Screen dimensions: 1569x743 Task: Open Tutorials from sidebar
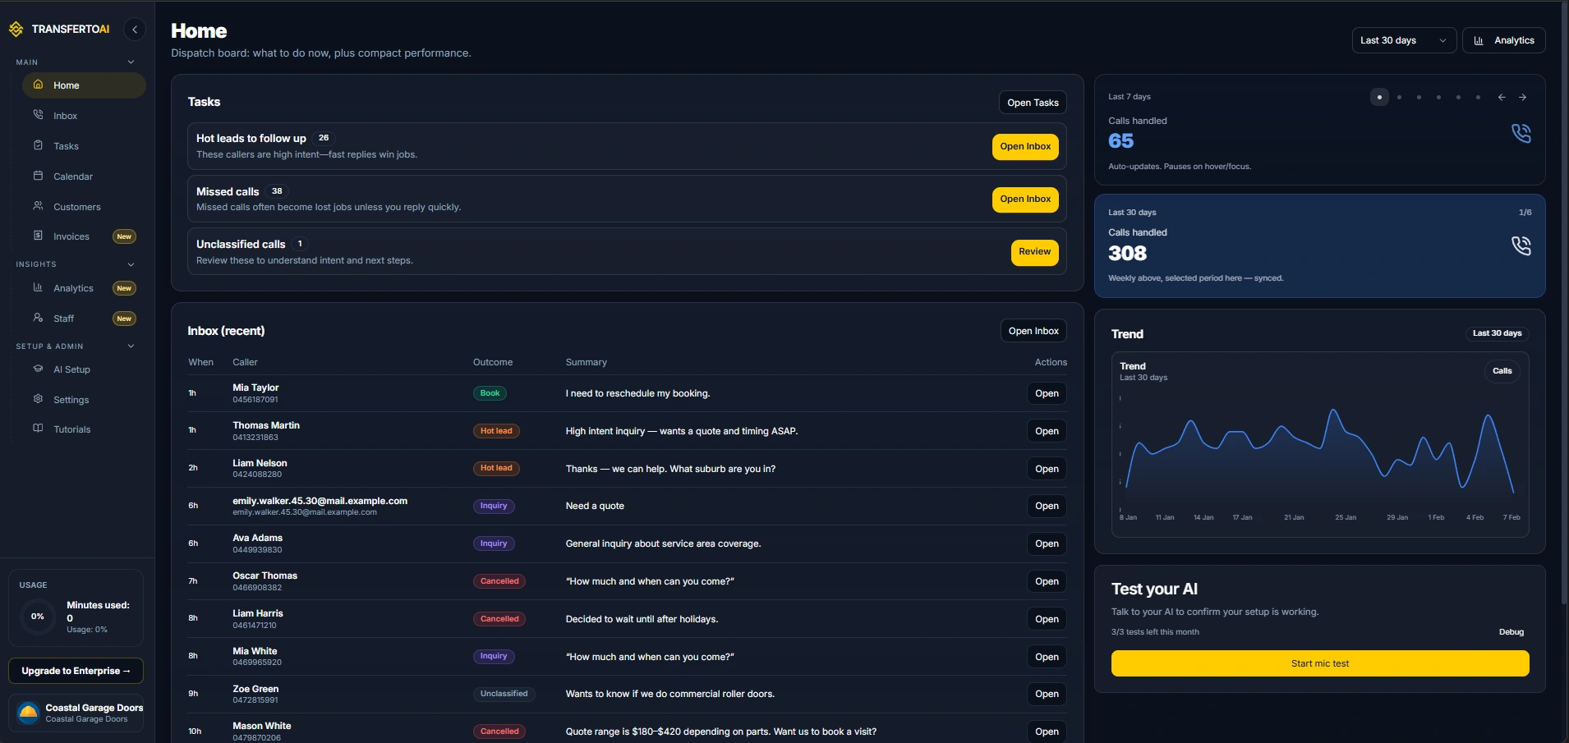[x=71, y=429]
